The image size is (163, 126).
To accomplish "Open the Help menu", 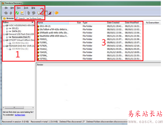I will 33,8.
